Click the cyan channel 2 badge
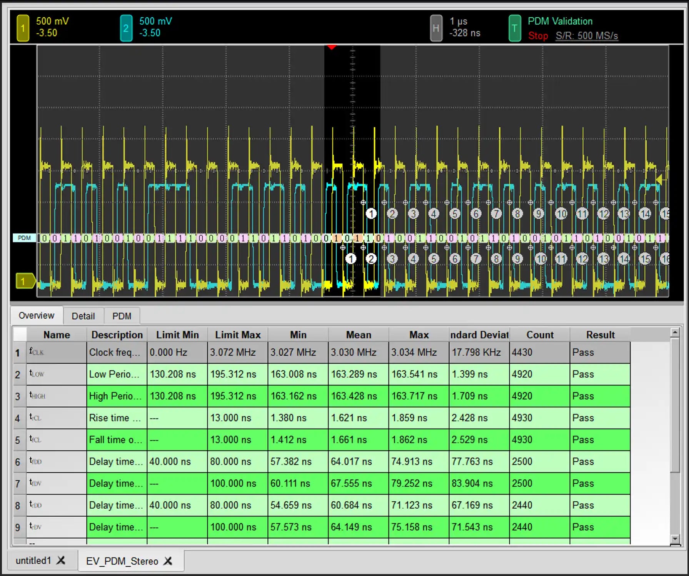Viewport: 689px width, 576px height. tap(126, 28)
